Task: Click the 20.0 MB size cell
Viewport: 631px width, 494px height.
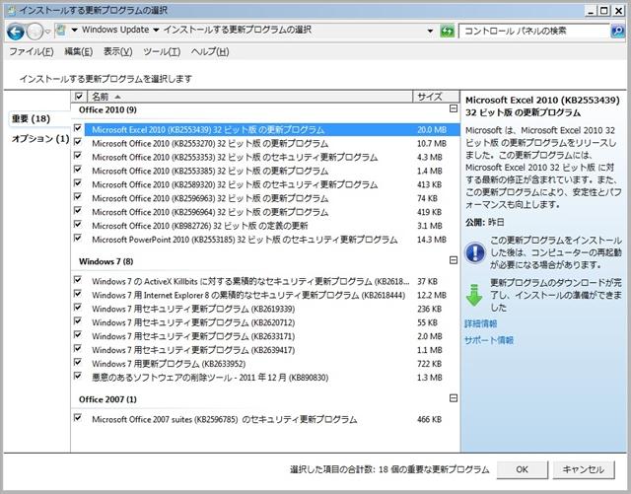Action: (432, 130)
